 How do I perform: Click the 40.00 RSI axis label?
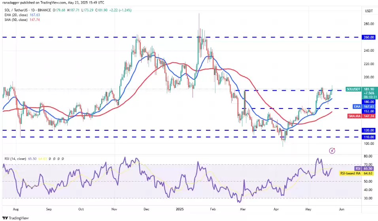pos(368,190)
